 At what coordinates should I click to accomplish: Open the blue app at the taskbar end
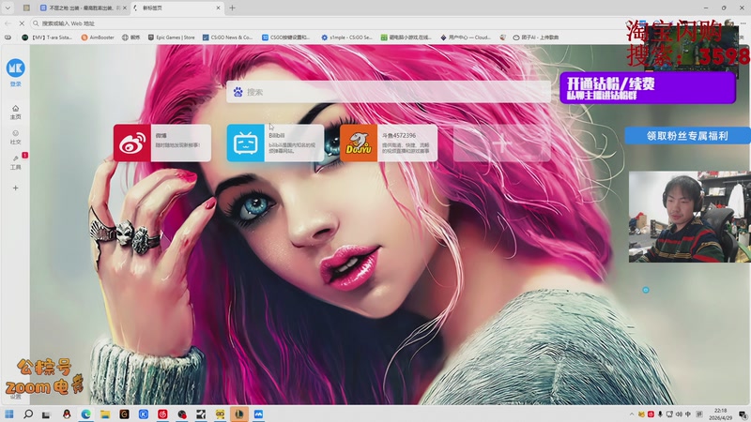[259, 414]
